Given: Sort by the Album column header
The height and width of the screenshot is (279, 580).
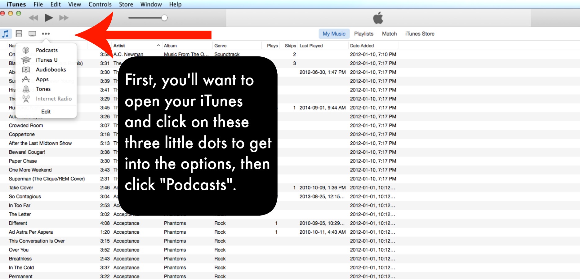Looking at the screenshot, I should coord(187,46).
